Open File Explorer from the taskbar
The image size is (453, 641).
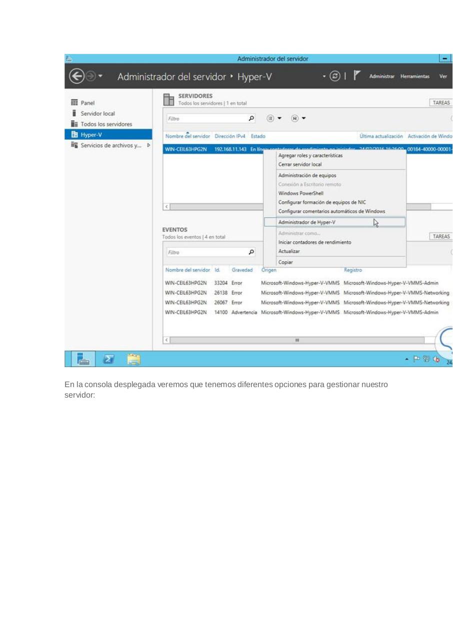coord(133,359)
